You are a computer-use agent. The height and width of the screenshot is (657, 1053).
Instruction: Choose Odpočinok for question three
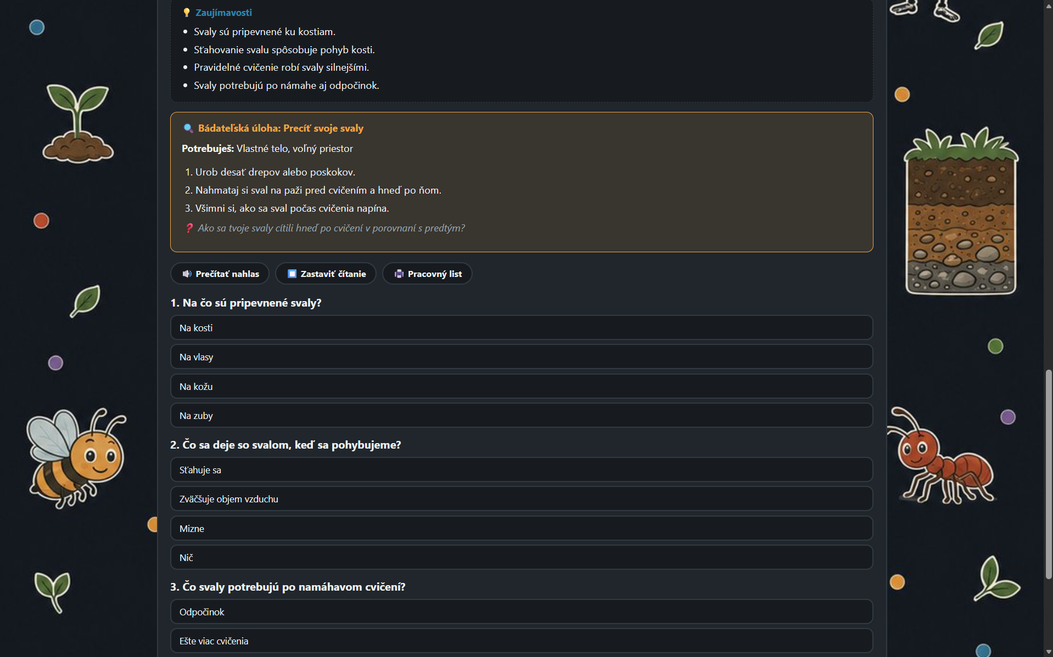[521, 611]
